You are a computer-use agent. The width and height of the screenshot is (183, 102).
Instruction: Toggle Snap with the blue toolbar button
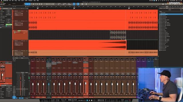[x=74, y=4]
